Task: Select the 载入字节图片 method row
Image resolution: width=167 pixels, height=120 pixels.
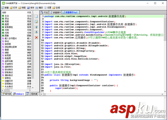Action: click(16, 39)
